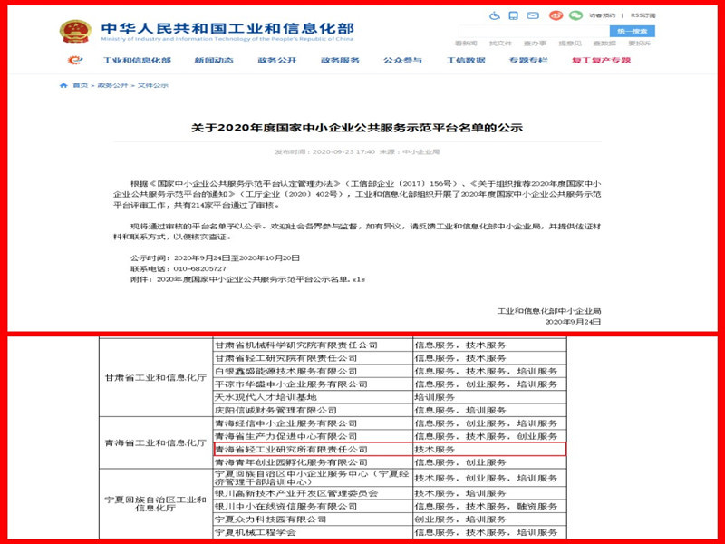Click the 培训服务 cell for 天水现代人才培训基地
Image resolution: width=725 pixels, height=544 pixels.
click(489, 397)
